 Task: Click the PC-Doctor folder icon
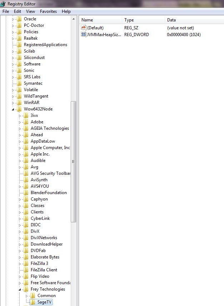pyautogui.click(x=19, y=25)
